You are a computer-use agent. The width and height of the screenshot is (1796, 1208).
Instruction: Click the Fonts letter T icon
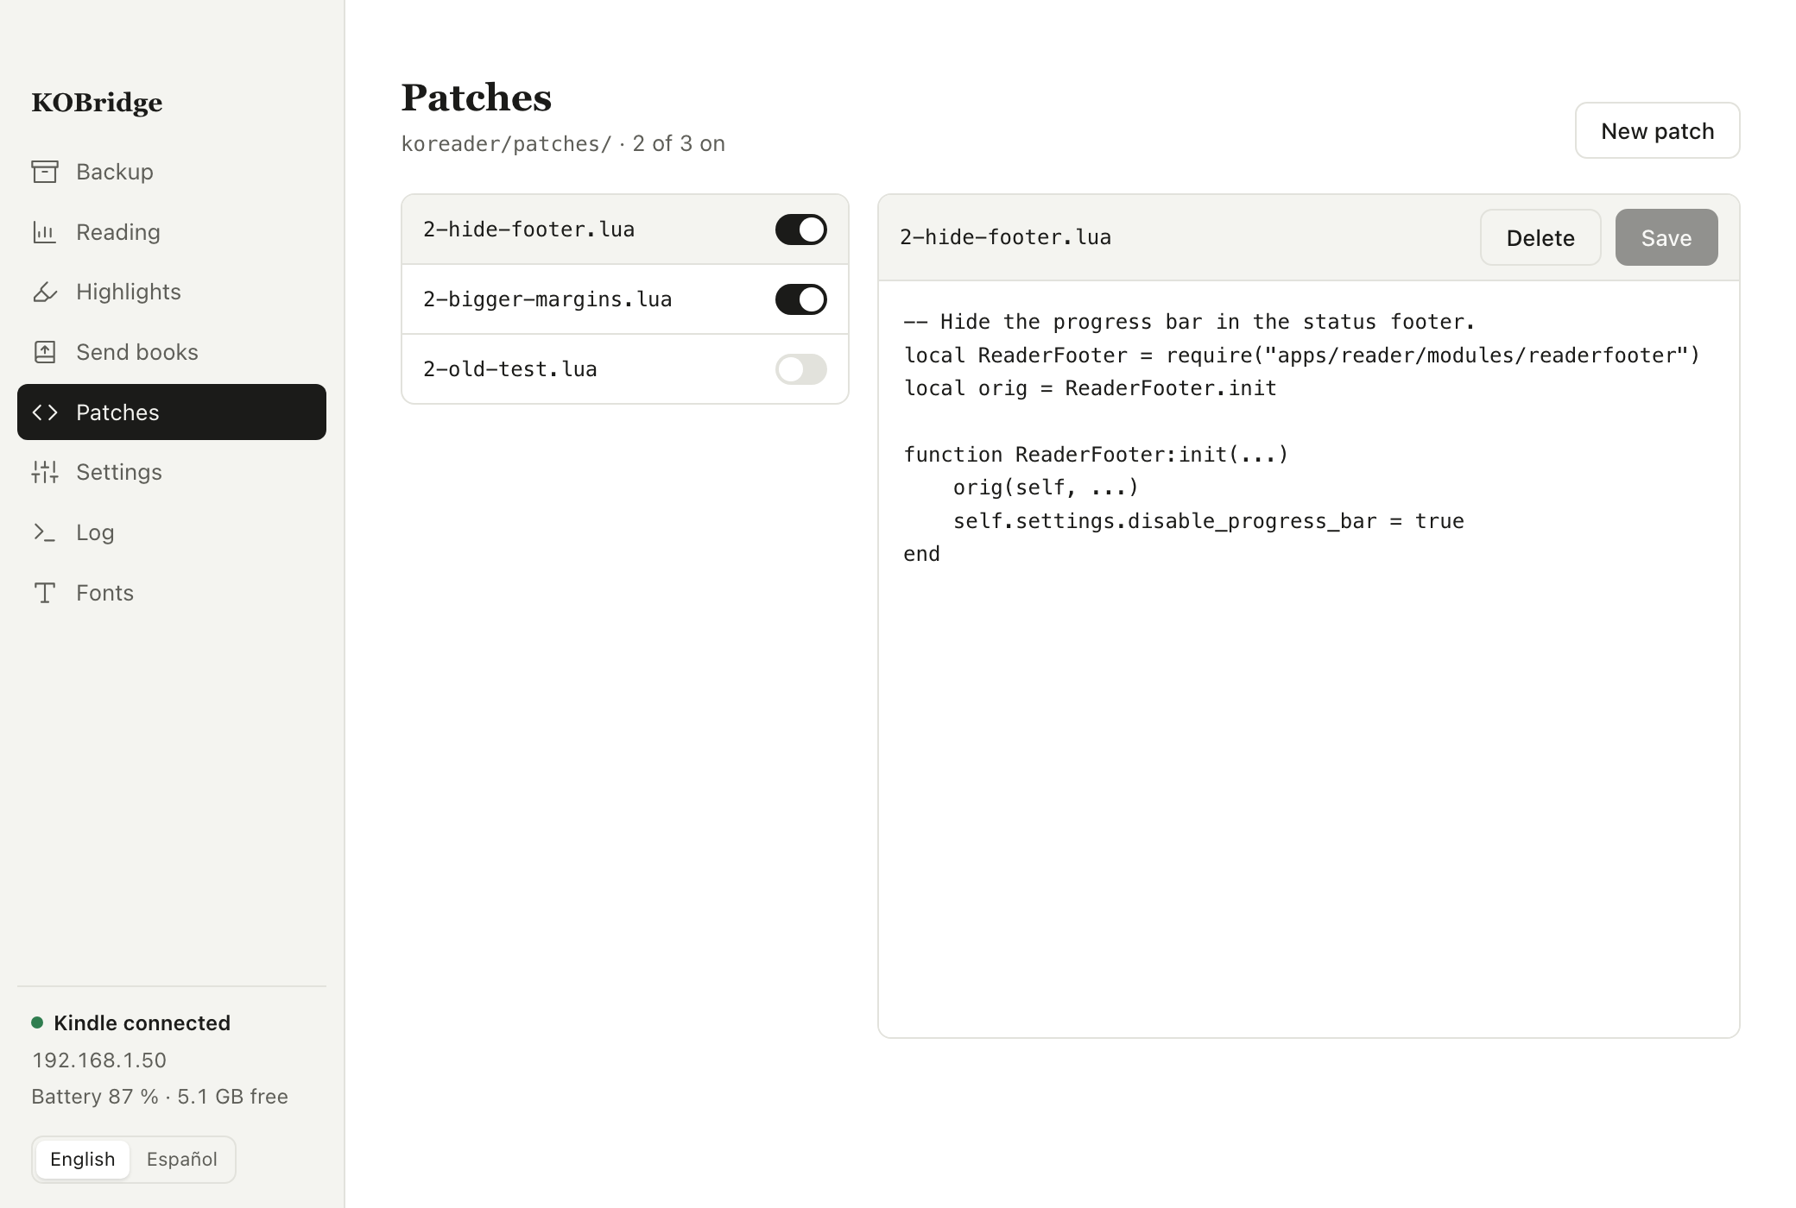[45, 593]
